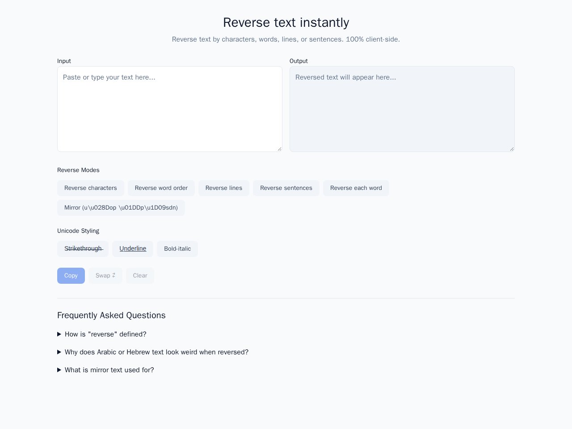Click the 'Input' field label
This screenshot has width=572, height=429.
pos(64,61)
